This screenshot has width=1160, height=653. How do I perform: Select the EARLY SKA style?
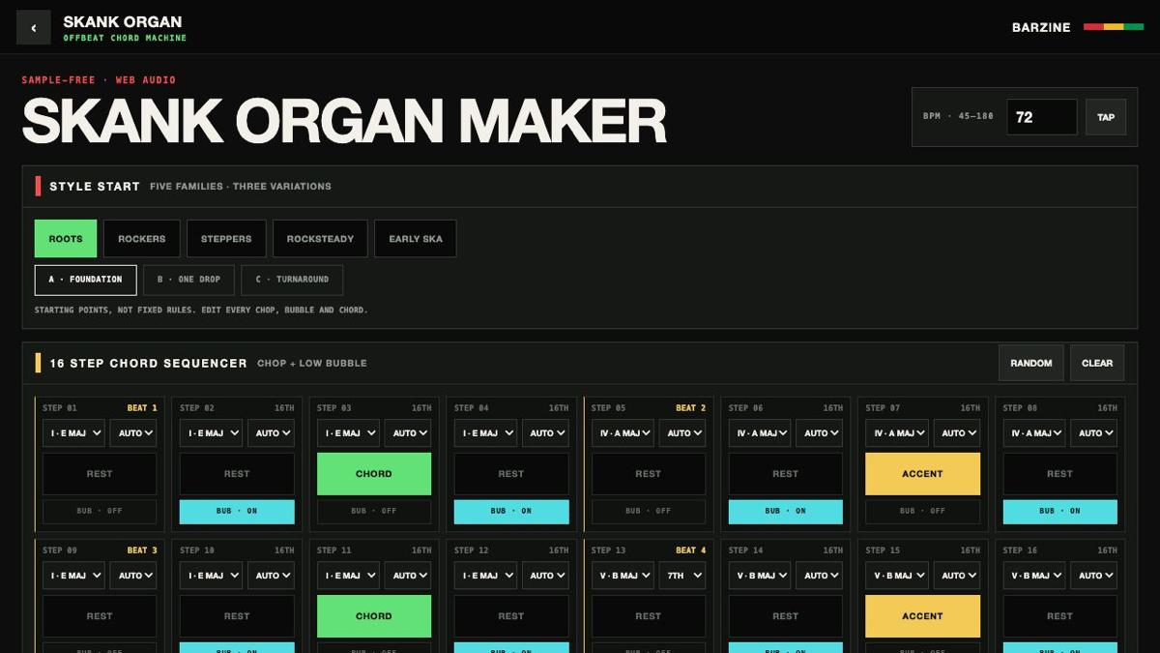pyautogui.click(x=416, y=239)
